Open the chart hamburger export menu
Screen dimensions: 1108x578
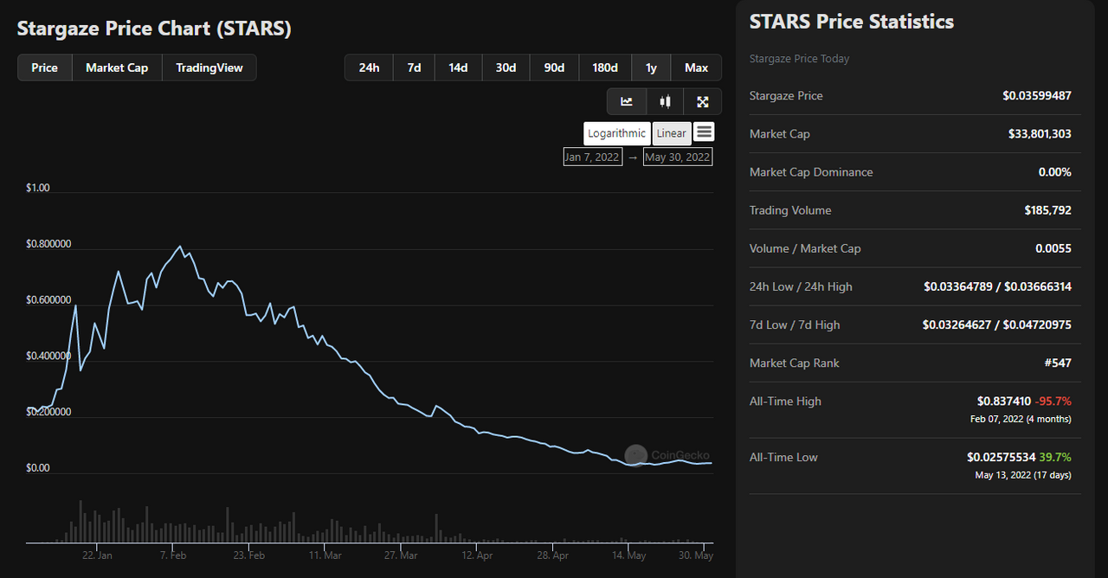coord(704,132)
